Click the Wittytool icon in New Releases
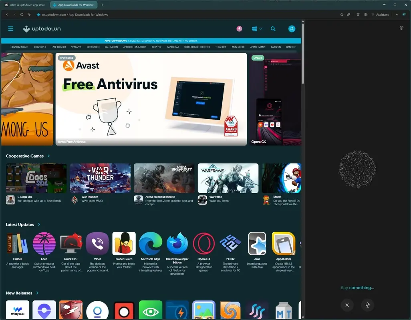 17,310
